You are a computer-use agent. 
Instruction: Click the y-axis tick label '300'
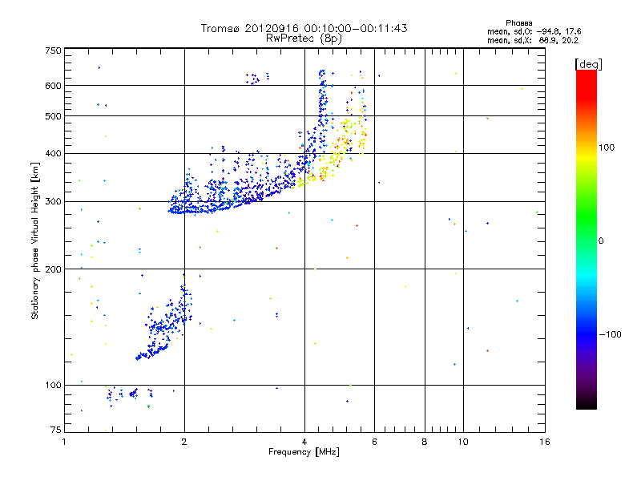point(53,202)
